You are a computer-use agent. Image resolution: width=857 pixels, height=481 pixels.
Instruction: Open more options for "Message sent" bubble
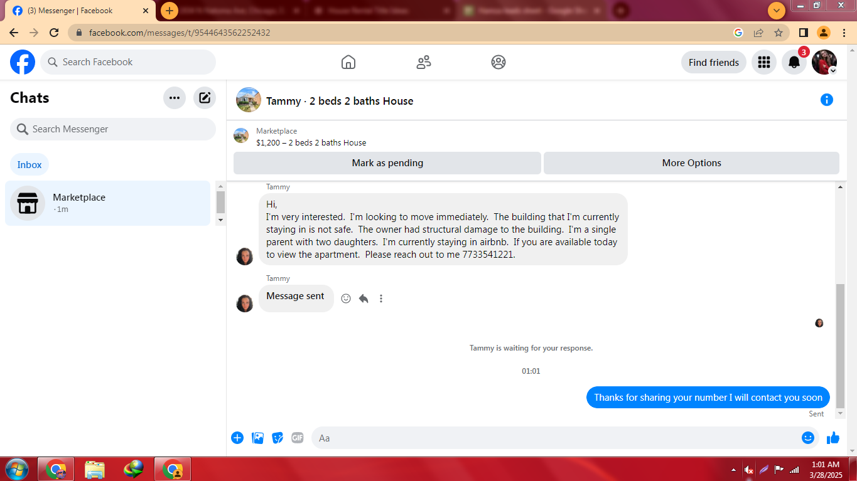381,299
